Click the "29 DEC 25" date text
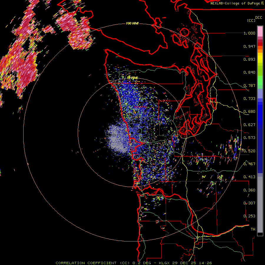Viewport: 265px width, 265px height. pos(185,263)
